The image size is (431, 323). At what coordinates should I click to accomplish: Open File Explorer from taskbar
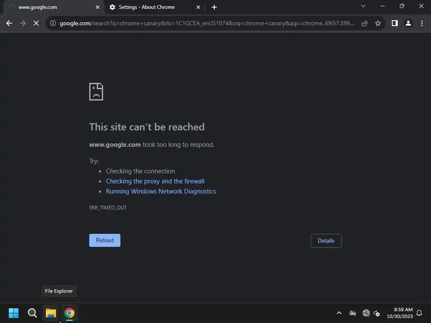pos(51,313)
